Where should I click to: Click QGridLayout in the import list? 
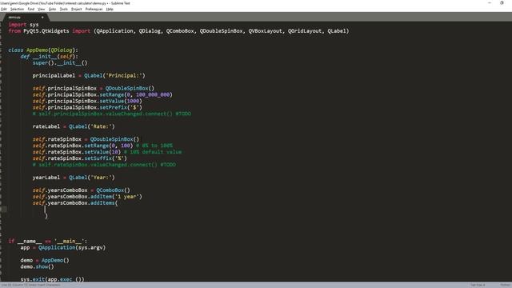[305, 31]
